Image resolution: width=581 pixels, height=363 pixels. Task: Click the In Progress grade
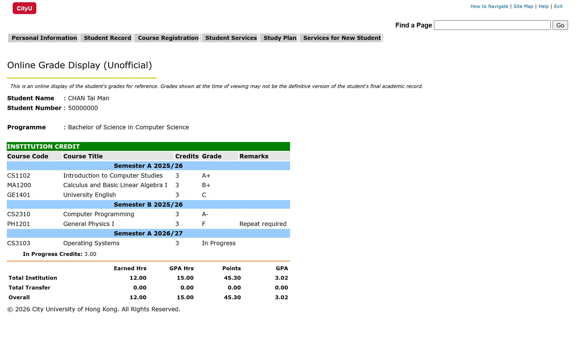[219, 243]
